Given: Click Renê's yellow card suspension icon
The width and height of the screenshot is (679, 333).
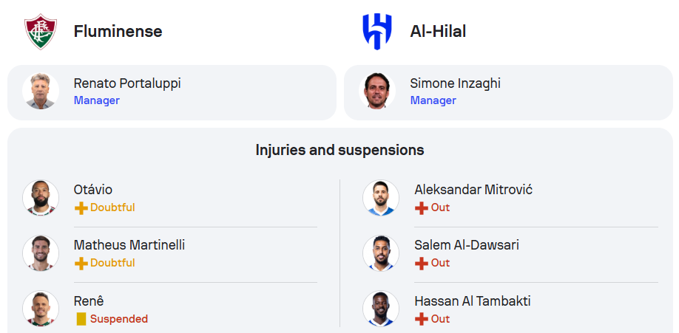Looking at the screenshot, I should tap(81, 319).
